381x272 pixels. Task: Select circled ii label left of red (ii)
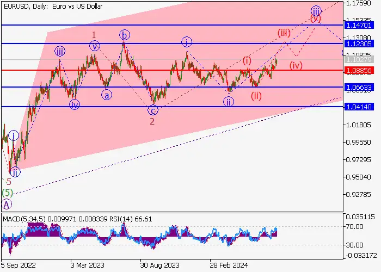229,102
